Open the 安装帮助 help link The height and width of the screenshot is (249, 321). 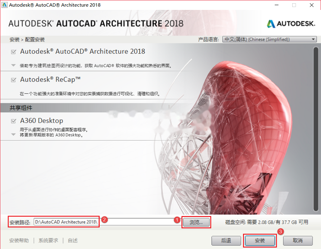click(19, 241)
